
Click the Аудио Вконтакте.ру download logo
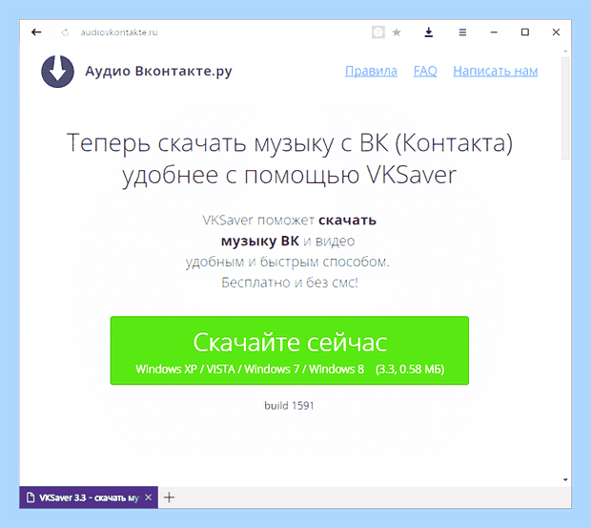coord(57,72)
